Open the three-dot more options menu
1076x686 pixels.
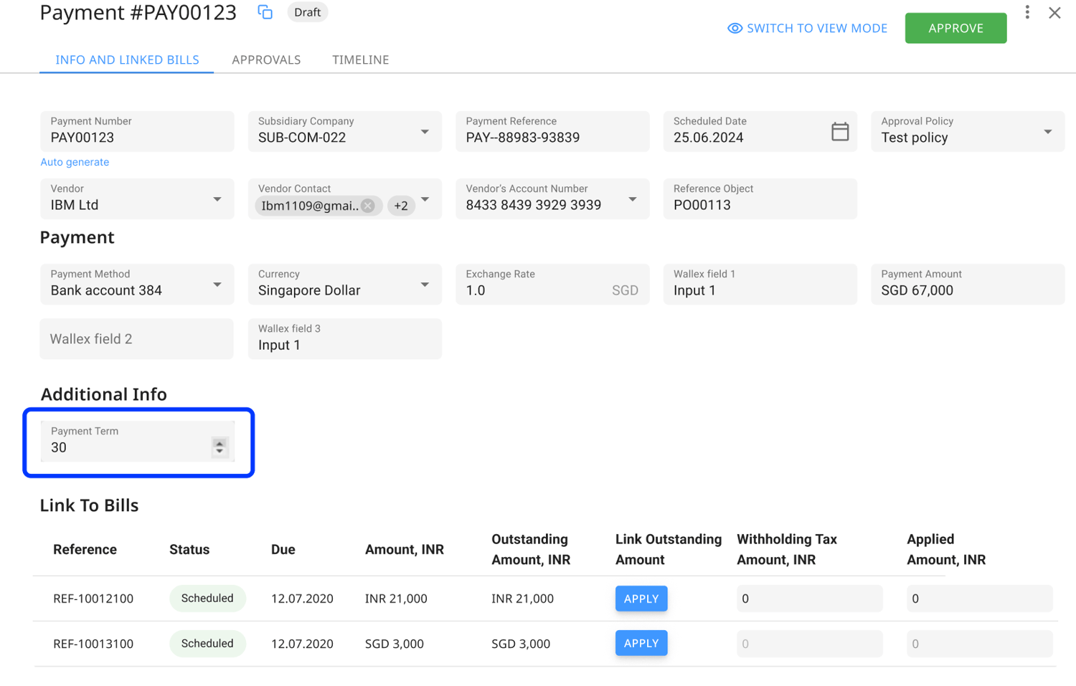(1027, 12)
